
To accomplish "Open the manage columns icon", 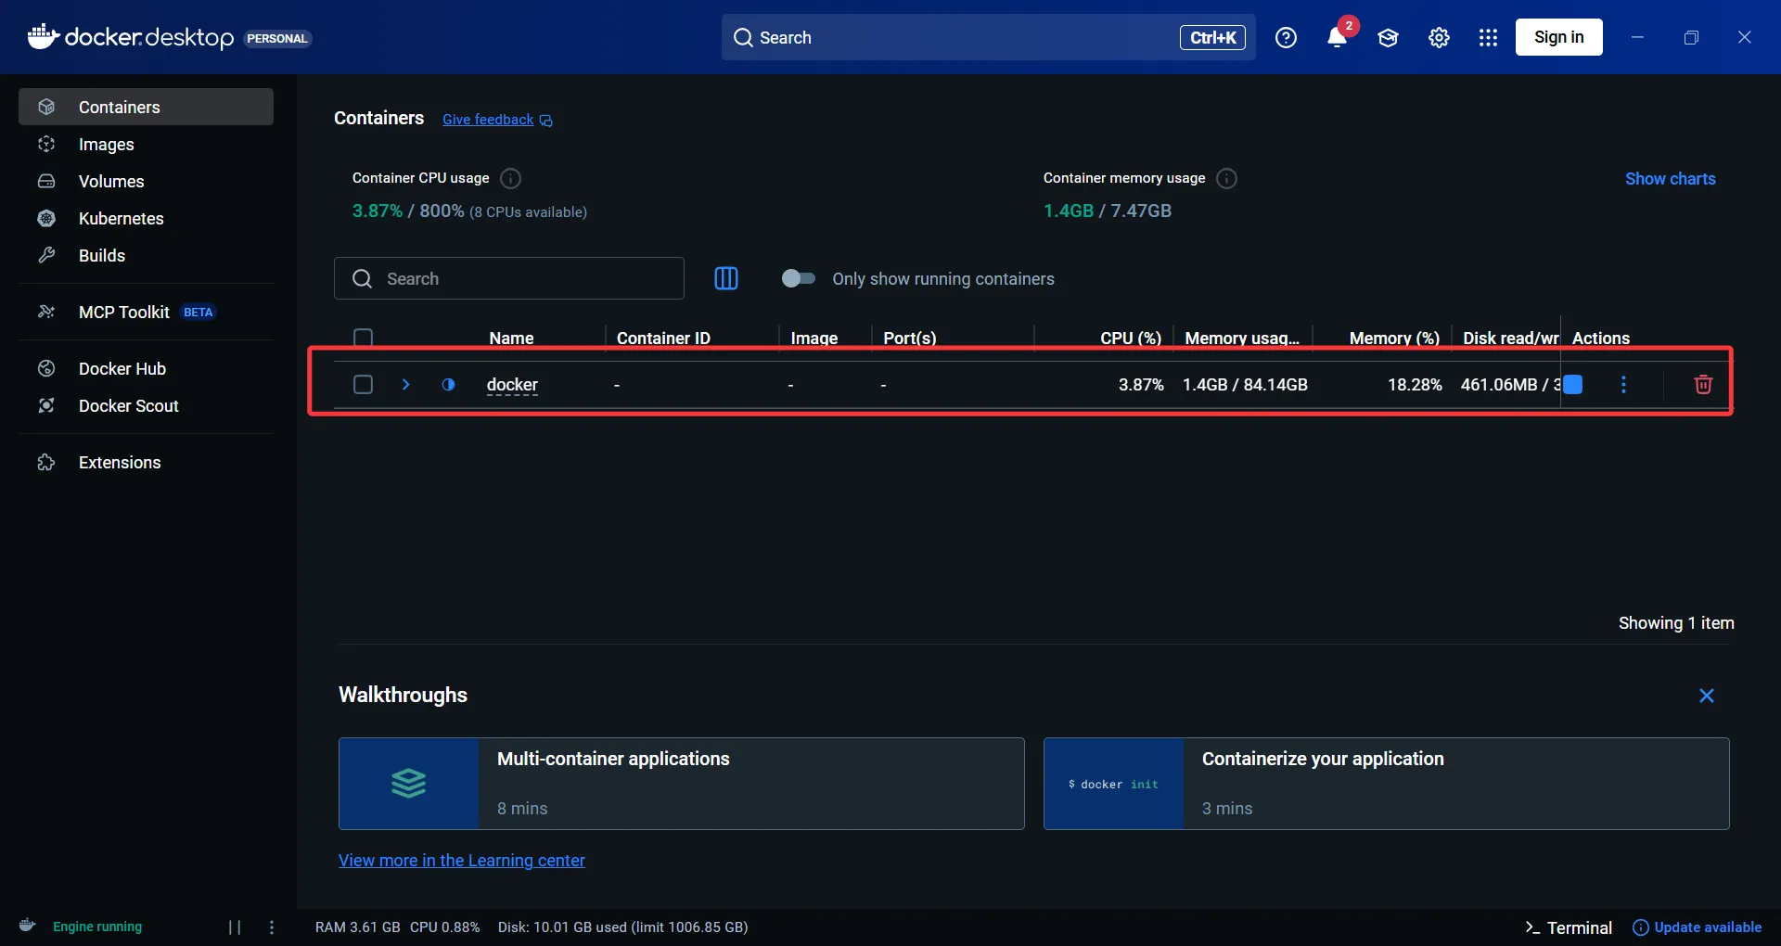I will pos(726,278).
